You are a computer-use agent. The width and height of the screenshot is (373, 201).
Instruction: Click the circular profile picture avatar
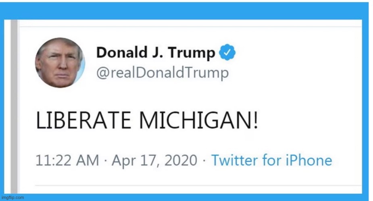click(x=60, y=63)
